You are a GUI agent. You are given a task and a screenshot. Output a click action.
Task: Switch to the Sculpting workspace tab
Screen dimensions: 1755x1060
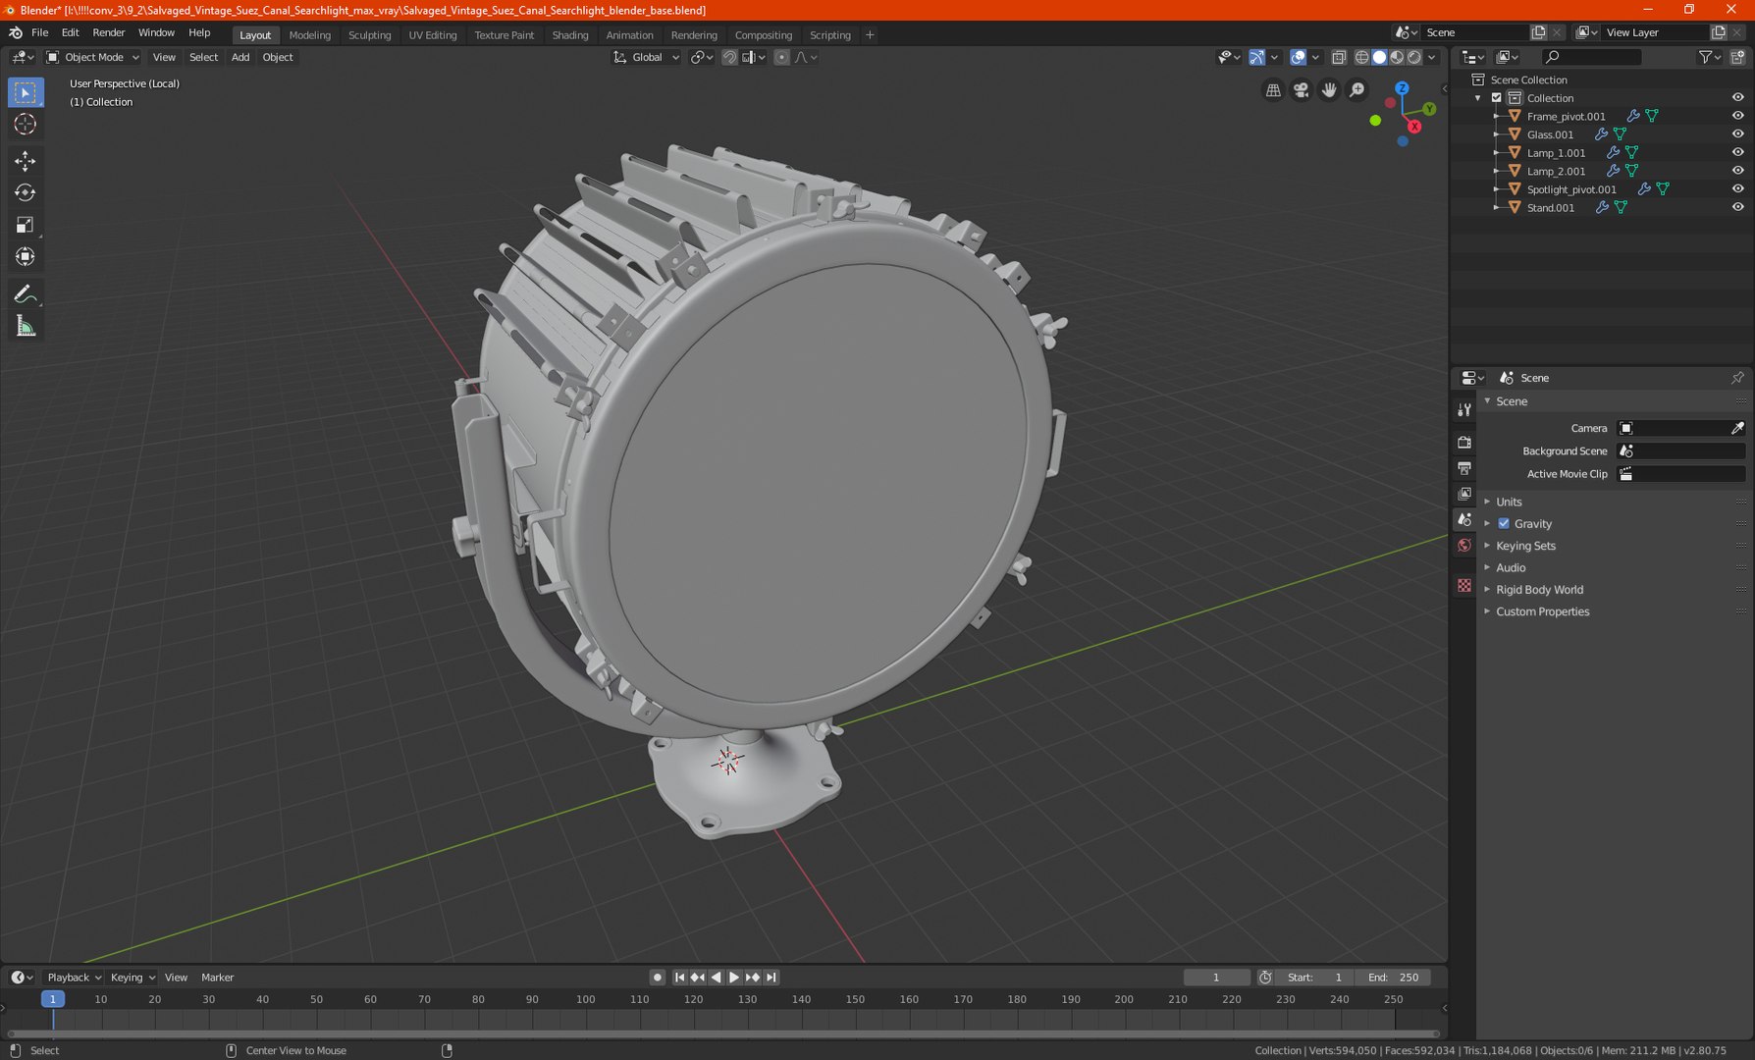coord(369,34)
